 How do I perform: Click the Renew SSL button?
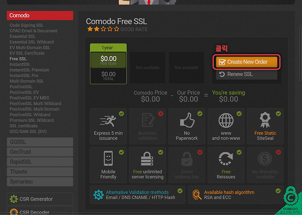coord(247,74)
